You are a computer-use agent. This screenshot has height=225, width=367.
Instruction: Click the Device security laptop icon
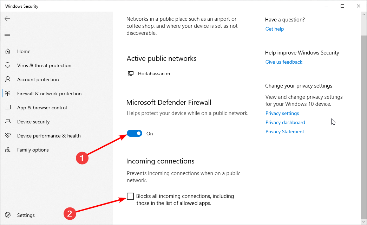pyautogui.click(x=8, y=121)
